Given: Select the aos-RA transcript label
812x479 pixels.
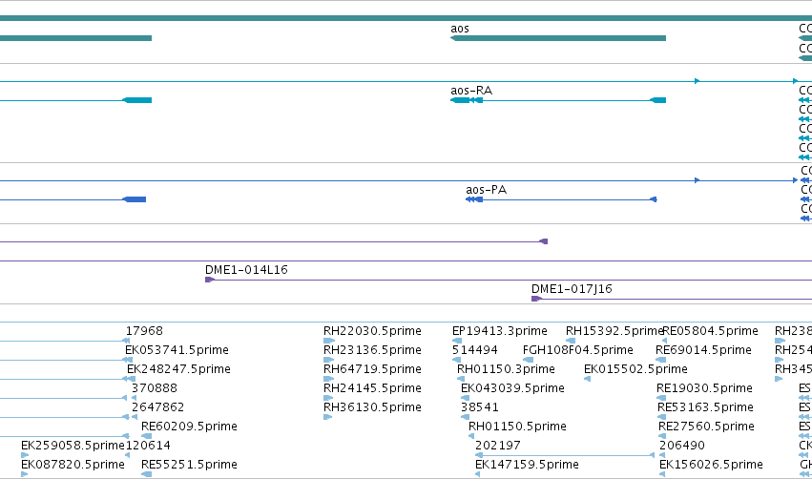Looking at the screenshot, I should pos(471,91).
